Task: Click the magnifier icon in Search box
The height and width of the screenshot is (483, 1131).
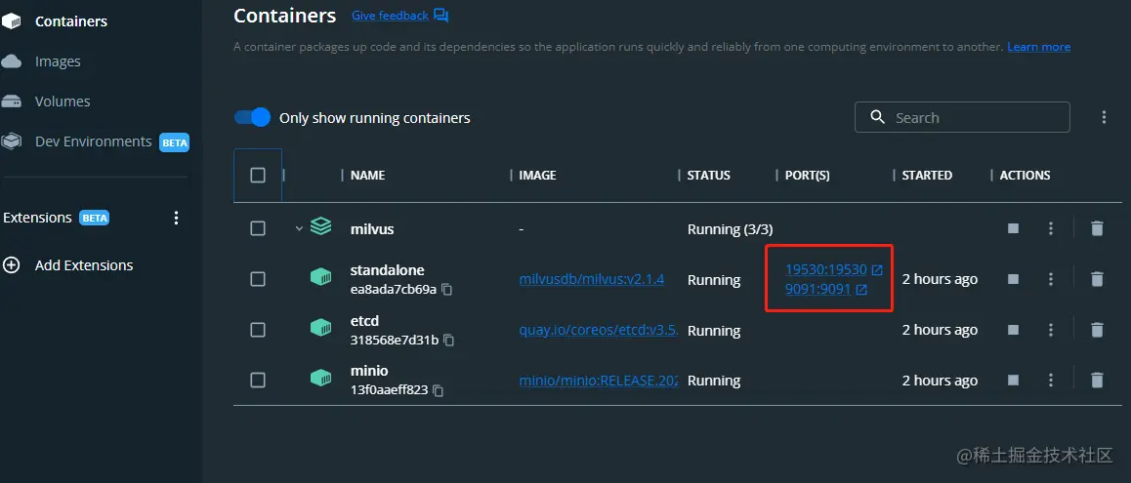Action: point(877,117)
